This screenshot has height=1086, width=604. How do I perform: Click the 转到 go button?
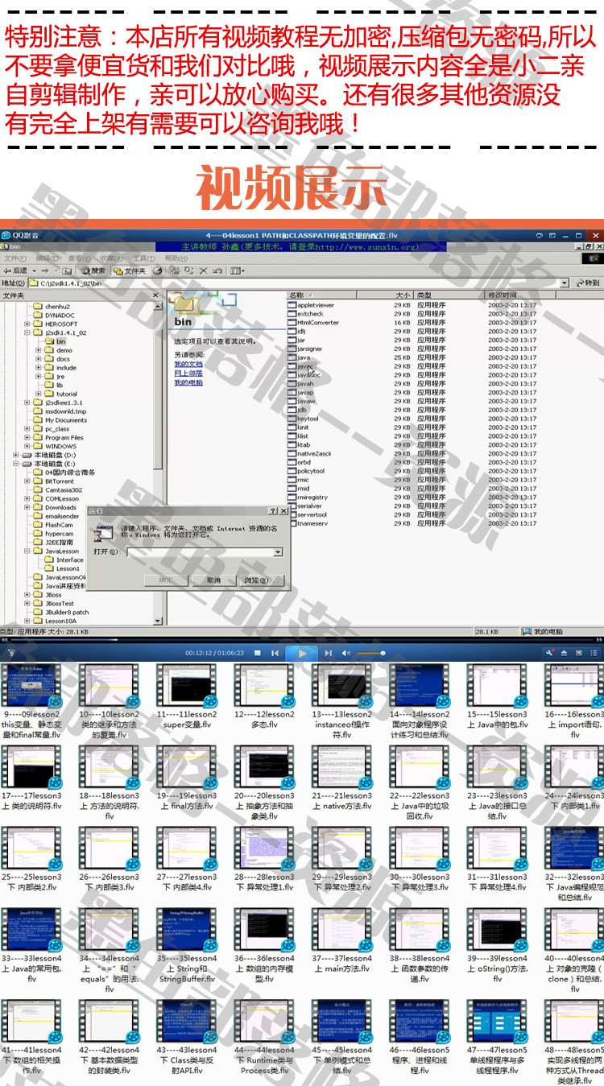point(587,283)
